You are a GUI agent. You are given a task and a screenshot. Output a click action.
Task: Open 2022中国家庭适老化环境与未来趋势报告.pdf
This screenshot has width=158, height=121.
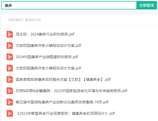tap(71, 91)
